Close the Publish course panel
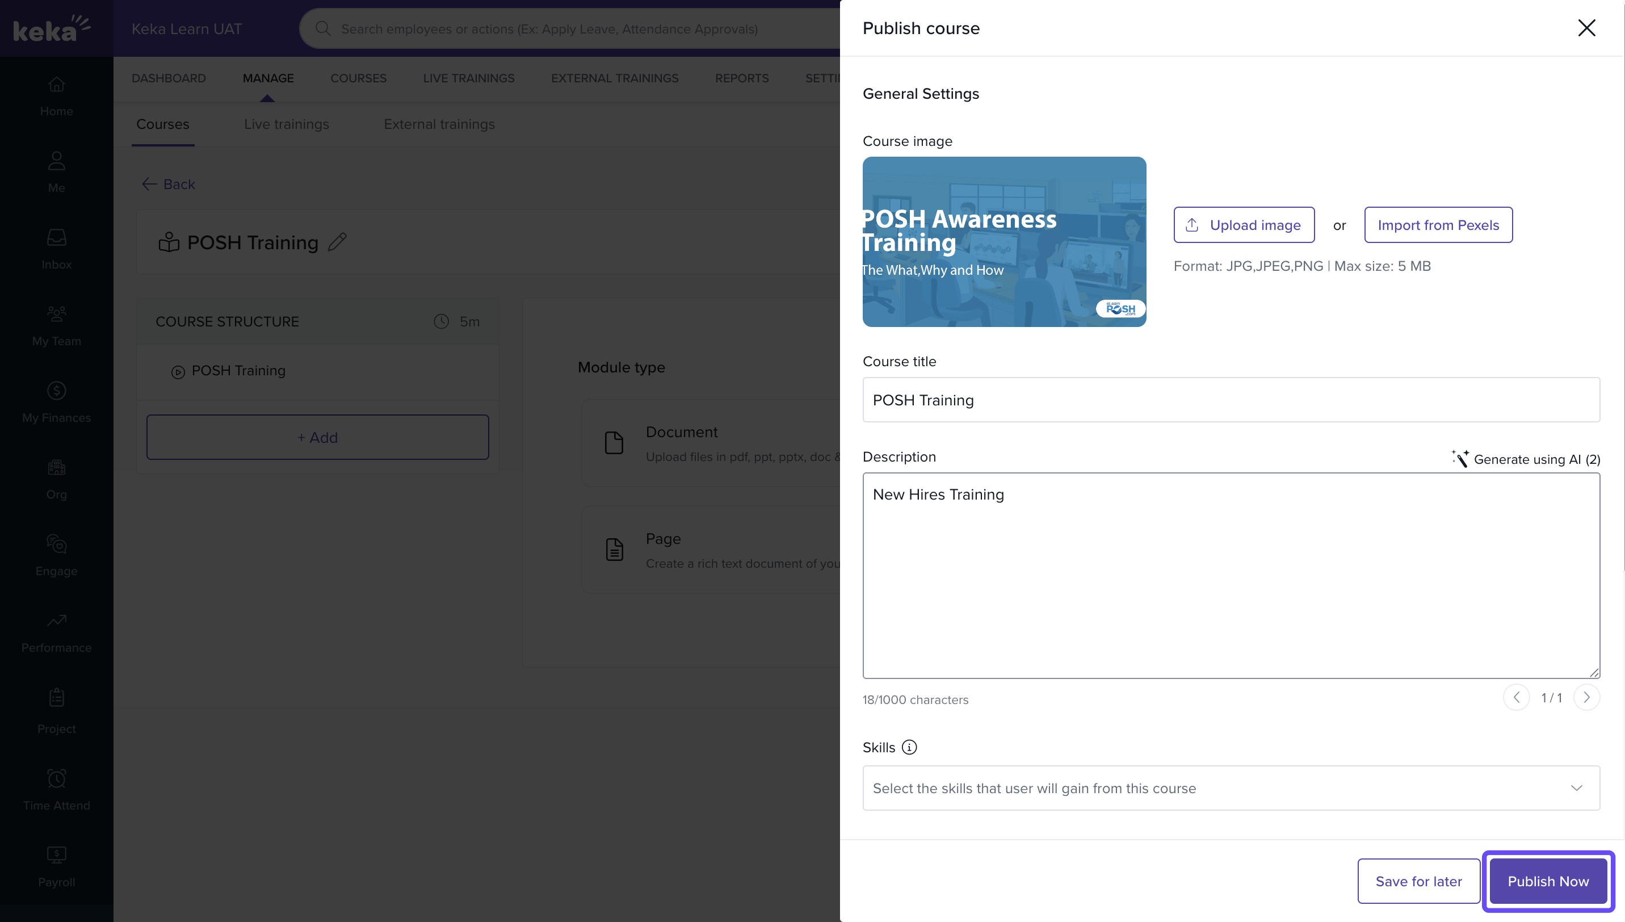Image resolution: width=1625 pixels, height=922 pixels. click(1586, 28)
